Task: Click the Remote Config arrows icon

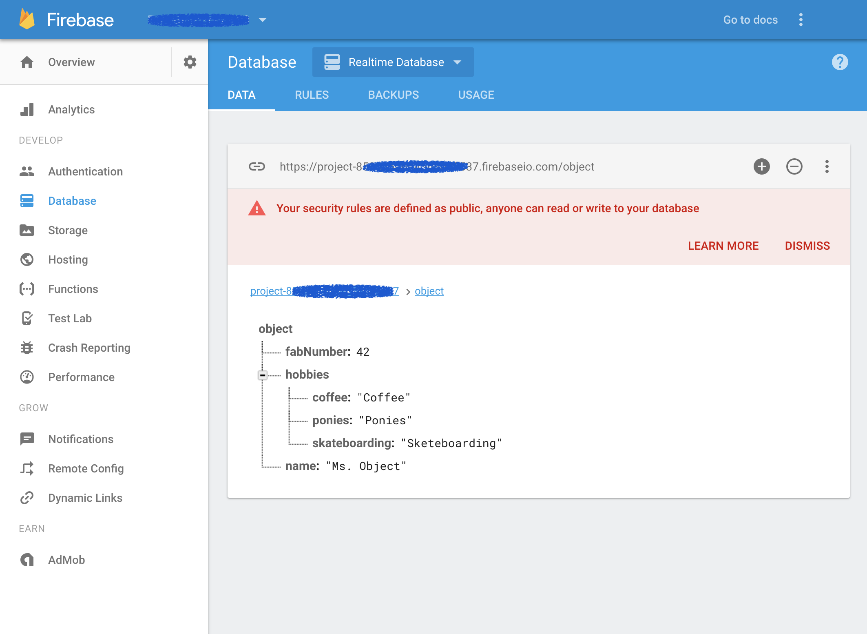Action: 27,468
